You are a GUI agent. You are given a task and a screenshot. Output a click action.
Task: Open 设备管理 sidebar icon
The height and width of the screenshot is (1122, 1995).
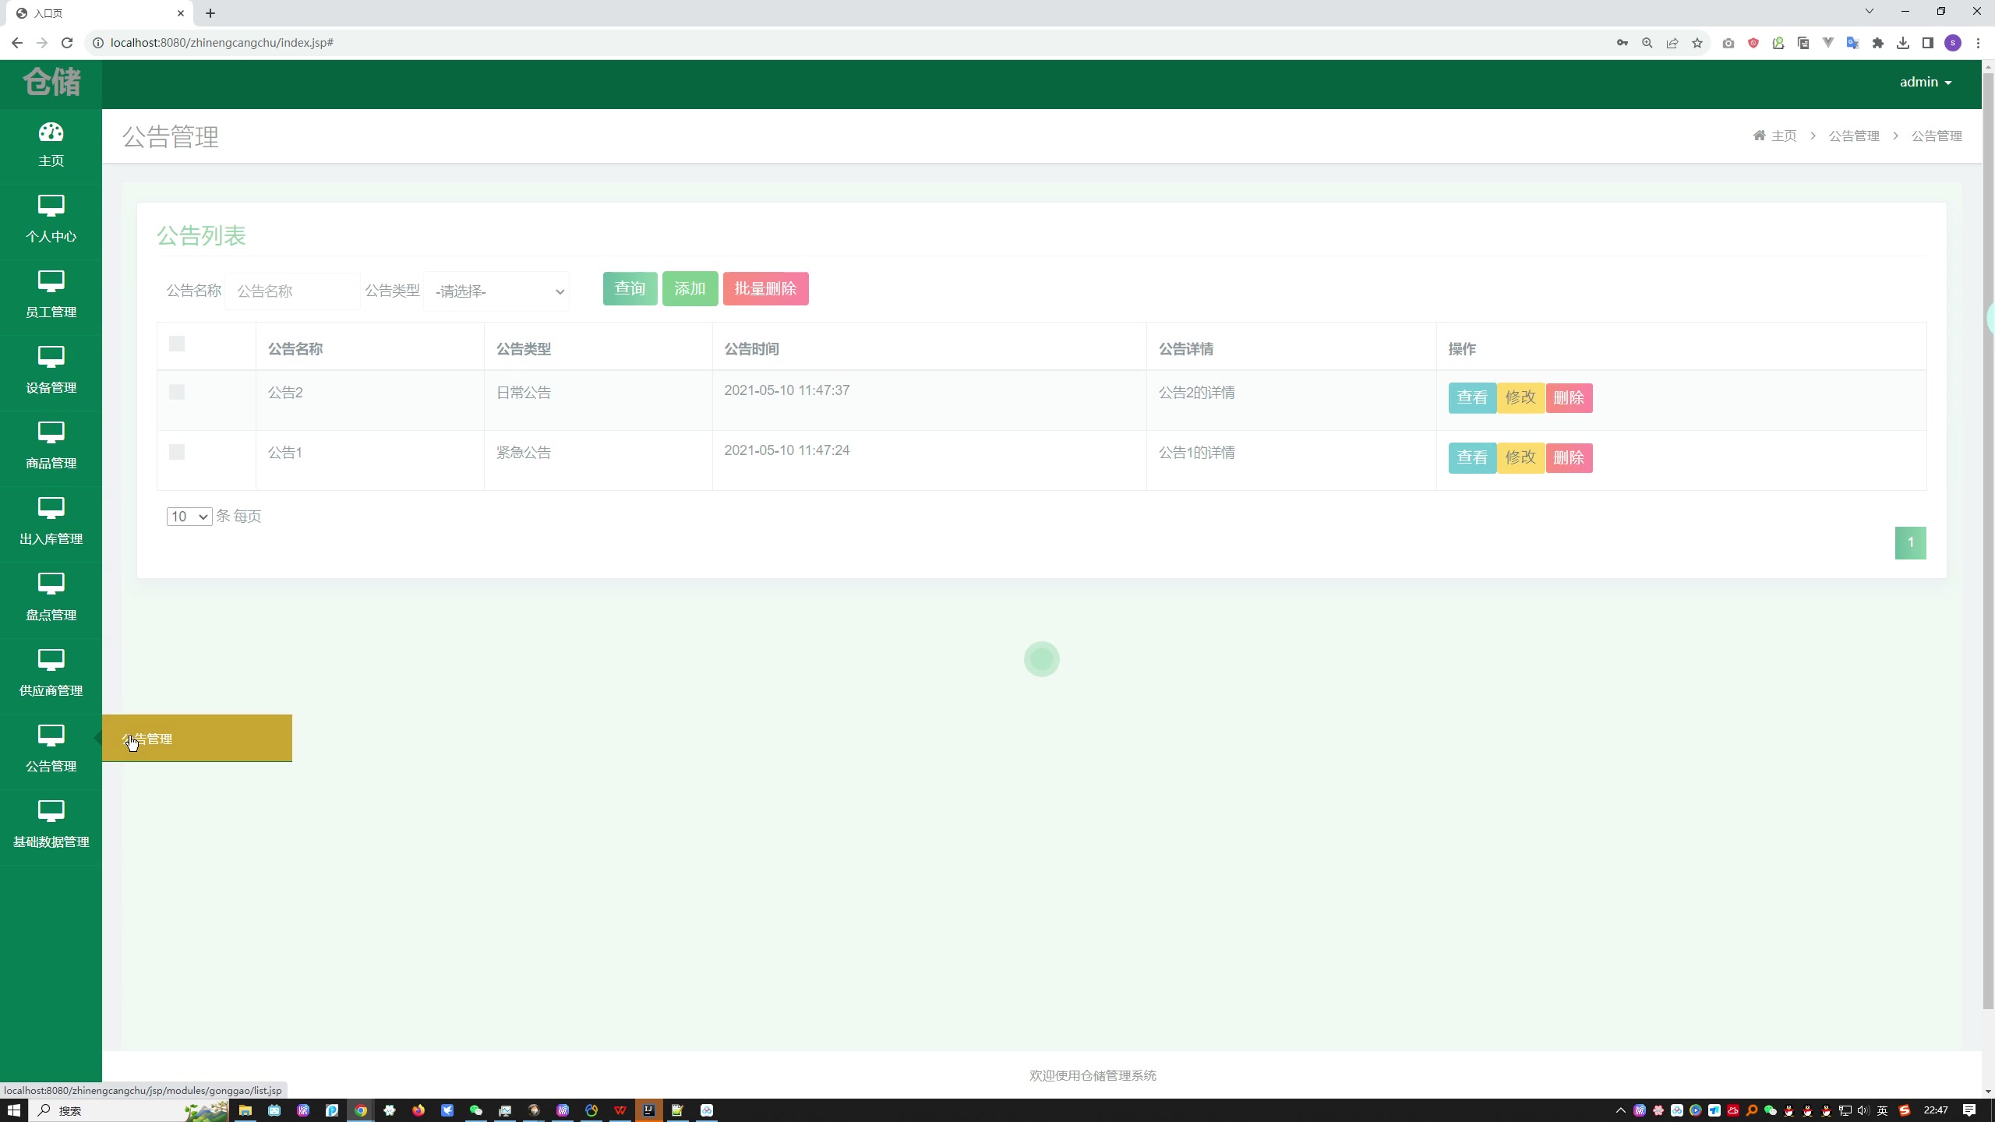tap(51, 357)
